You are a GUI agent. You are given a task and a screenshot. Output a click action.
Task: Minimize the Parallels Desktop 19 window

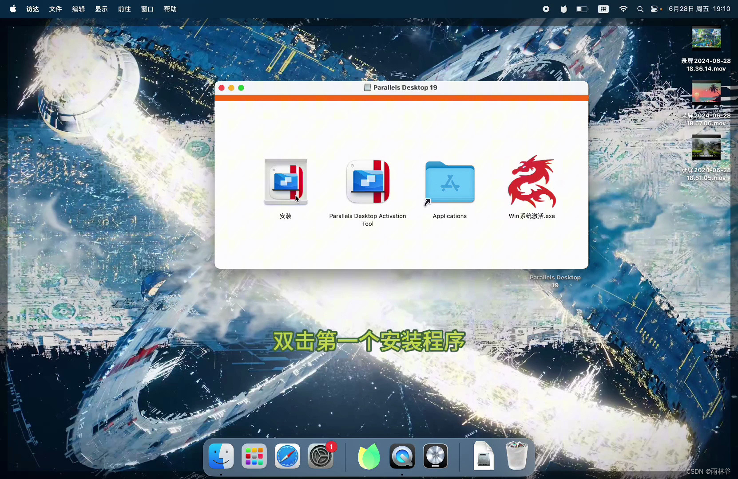231,88
